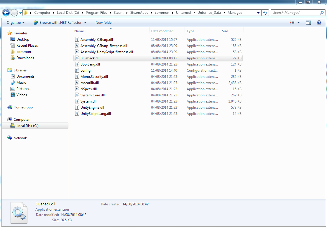The width and height of the screenshot is (327, 228).
Task: Open Help via question mark icon
Action: [319, 22]
